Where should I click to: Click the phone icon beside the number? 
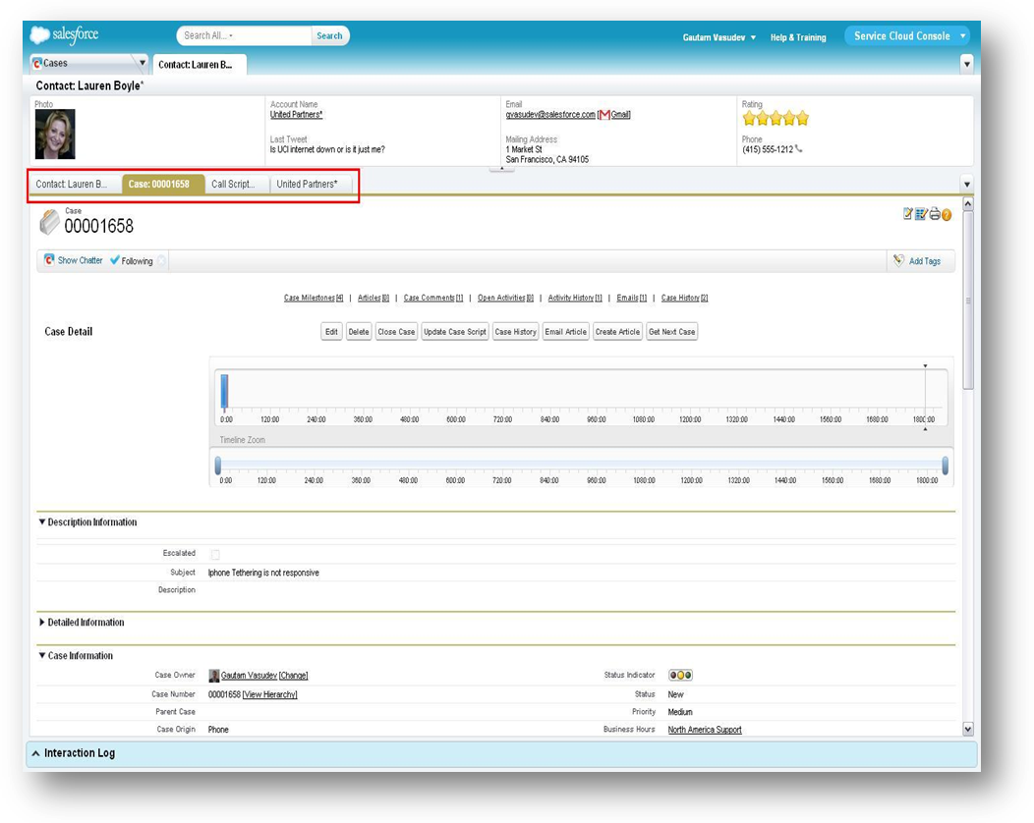798,149
